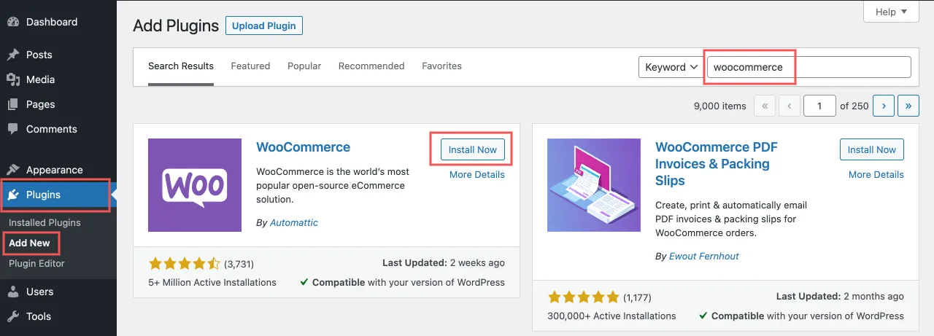This screenshot has height=336, width=934.
Task: Open the Keyword search type dropdown
Action: (670, 67)
